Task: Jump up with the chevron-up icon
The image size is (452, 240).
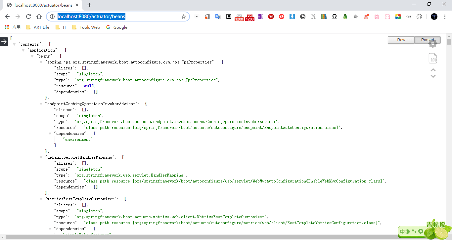Action: coord(433,70)
